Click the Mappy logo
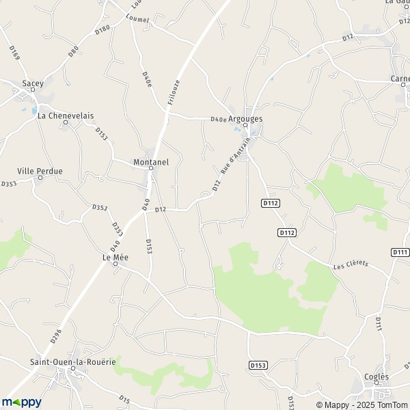The image size is (410, 410). click(x=22, y=402)
